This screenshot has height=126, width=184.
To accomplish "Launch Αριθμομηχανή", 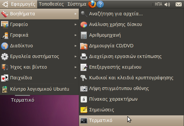I will point(131,35).
